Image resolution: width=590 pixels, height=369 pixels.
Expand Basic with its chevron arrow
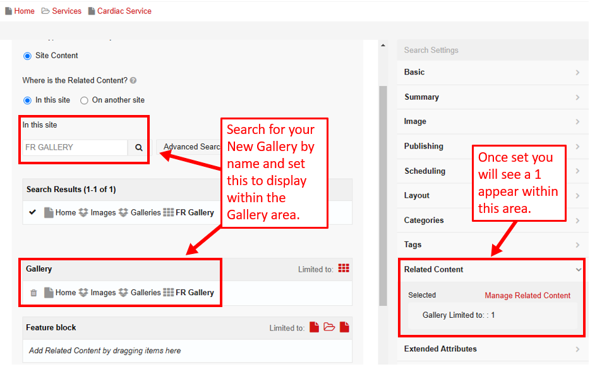[577, 72]
